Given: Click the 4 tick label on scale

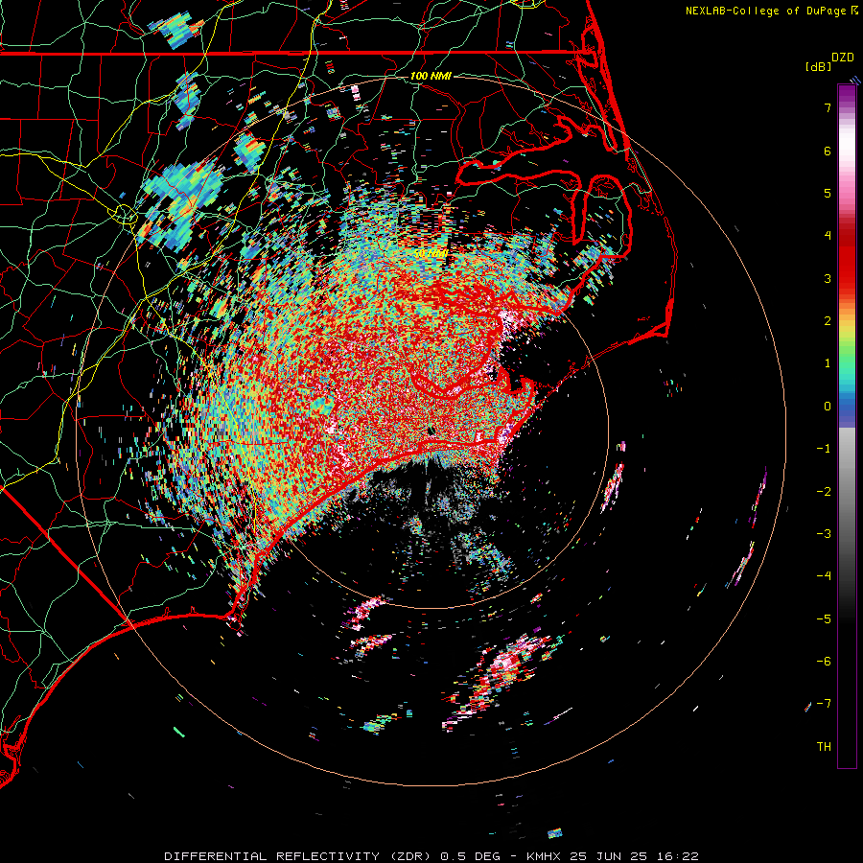Looking at the screenshot, I should click(x=828, y=236).
